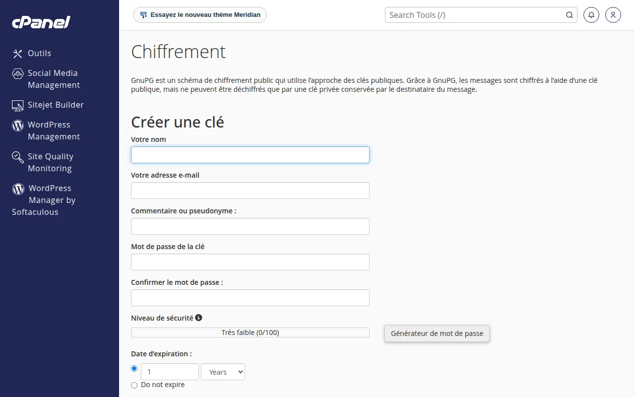The height and width of the screenshot is (397, 635).
Task: Open WordPress Manager by Softaculous link
Action: tap(44, 200)
